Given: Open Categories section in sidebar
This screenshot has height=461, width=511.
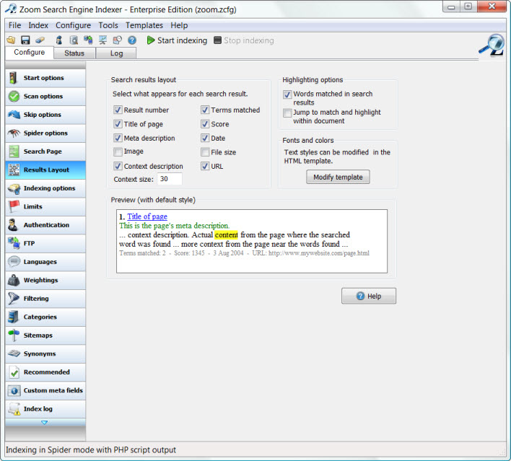Looking at the screenshot, I should 45,317.
